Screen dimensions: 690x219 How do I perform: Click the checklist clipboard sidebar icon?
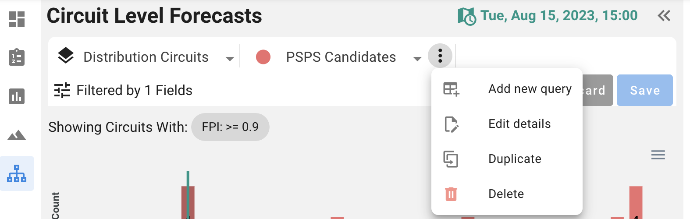17,57
